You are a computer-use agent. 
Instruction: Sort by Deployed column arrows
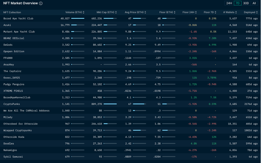pos(257,13)
